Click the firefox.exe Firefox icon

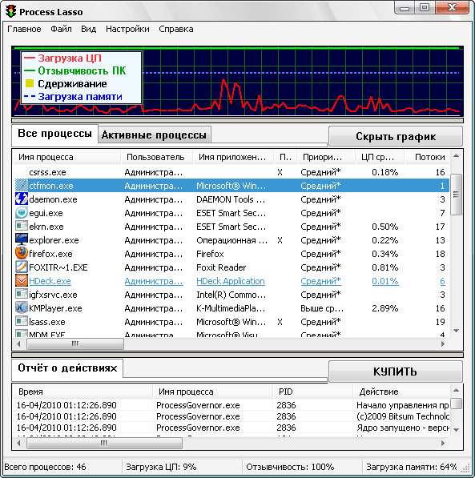(22, 253)
